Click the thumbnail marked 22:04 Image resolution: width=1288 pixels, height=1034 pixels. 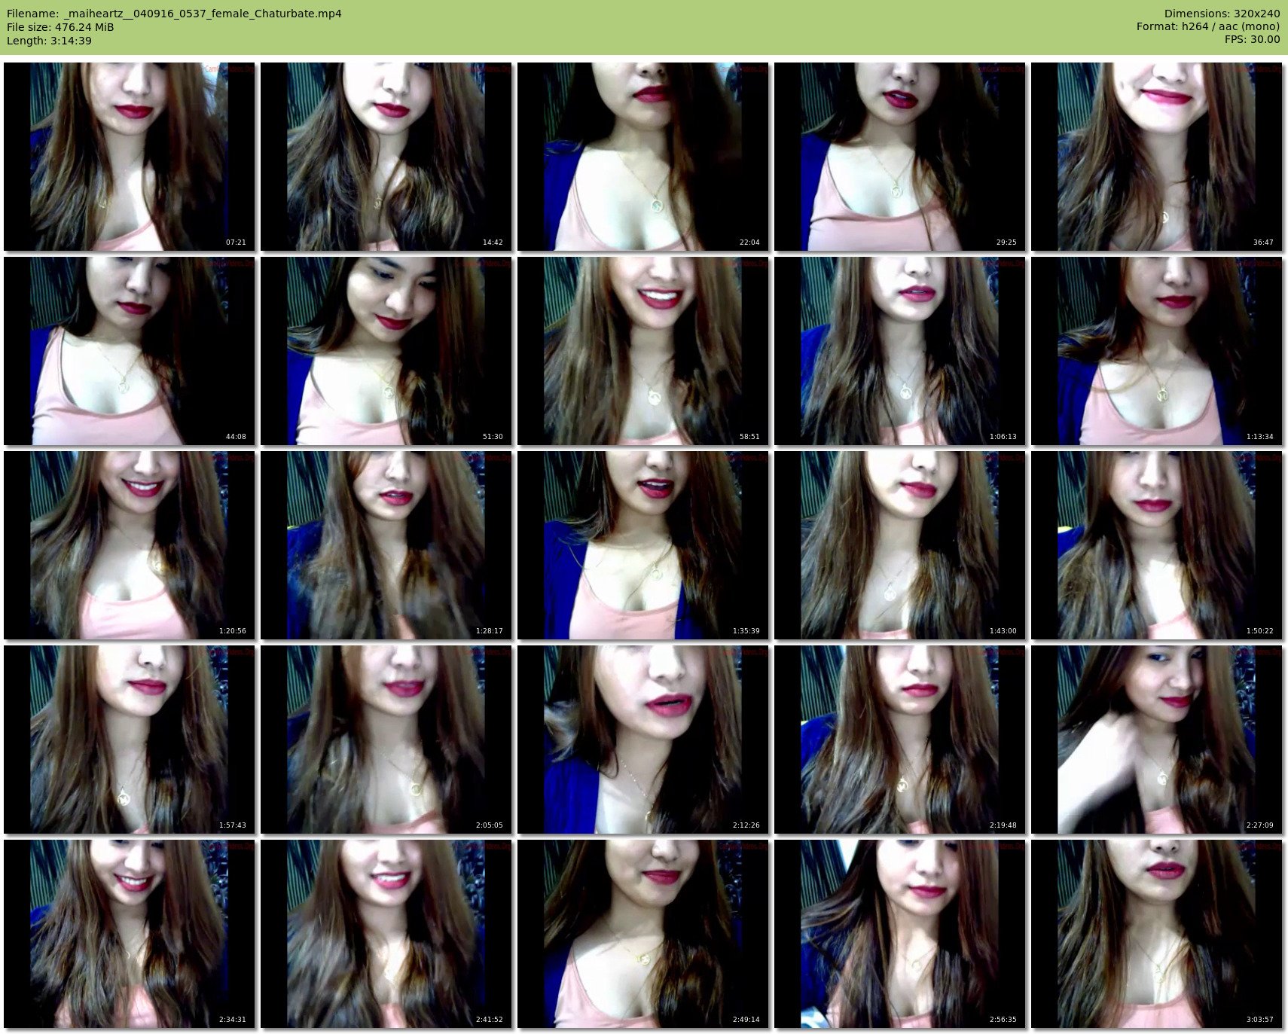pyautogui.click(x=642, y=157)
